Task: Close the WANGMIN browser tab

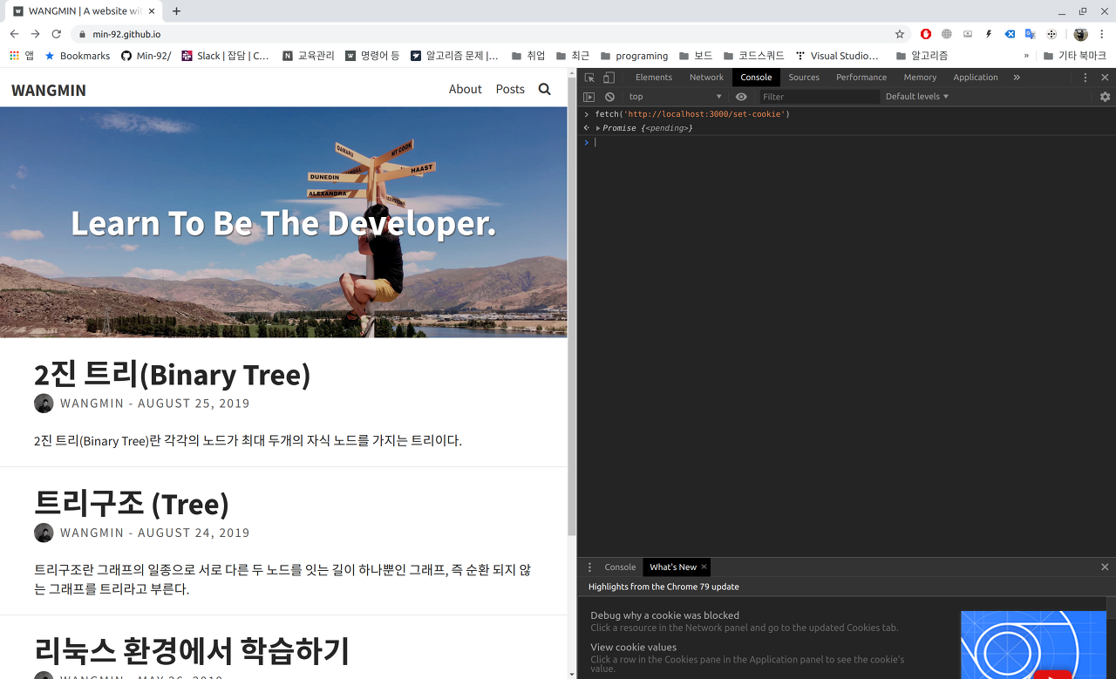Action: click(152, 11)
